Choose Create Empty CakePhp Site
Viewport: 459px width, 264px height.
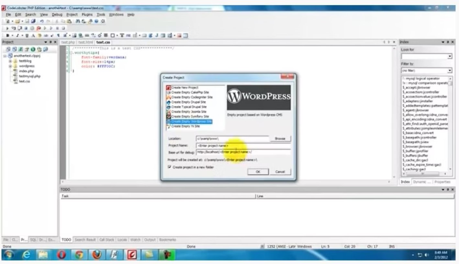(x=190, y=93)
